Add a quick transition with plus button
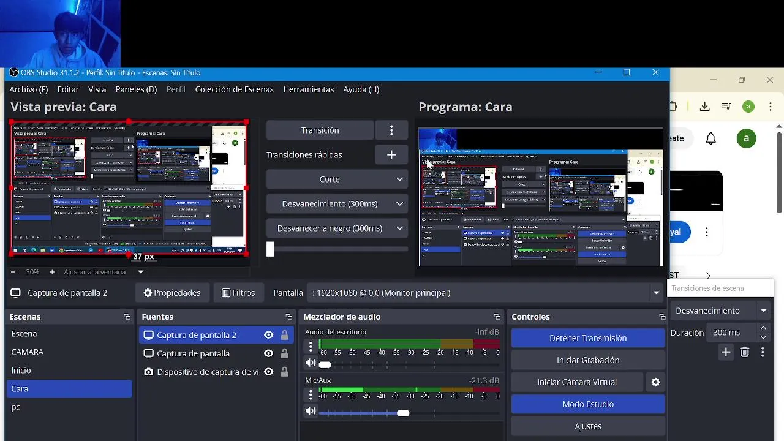The height and width of the screenshot is (441, 784). pyautogui.click(x=391, y=155)
